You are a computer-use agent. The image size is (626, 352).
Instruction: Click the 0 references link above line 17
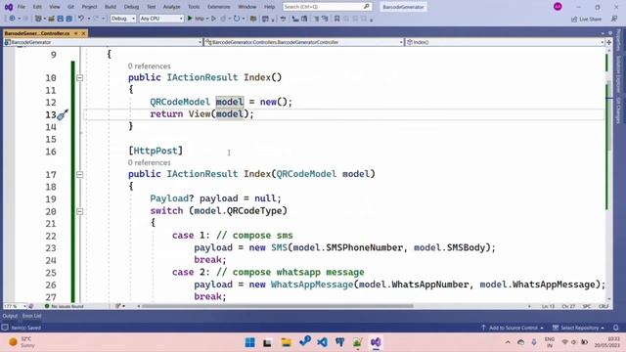click(149, 163)
